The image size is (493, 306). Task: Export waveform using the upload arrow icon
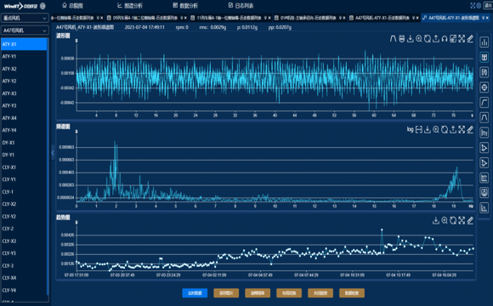436,39
